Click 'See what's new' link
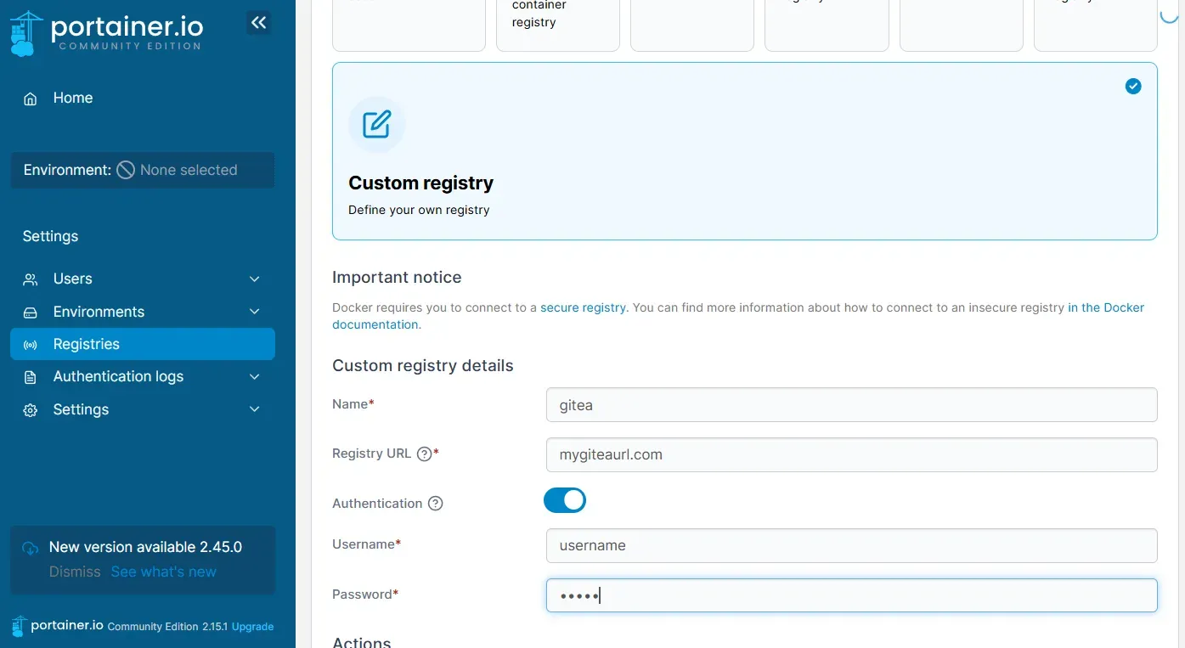Viewport: 1185px width, 648px height. tap(164, 572)
